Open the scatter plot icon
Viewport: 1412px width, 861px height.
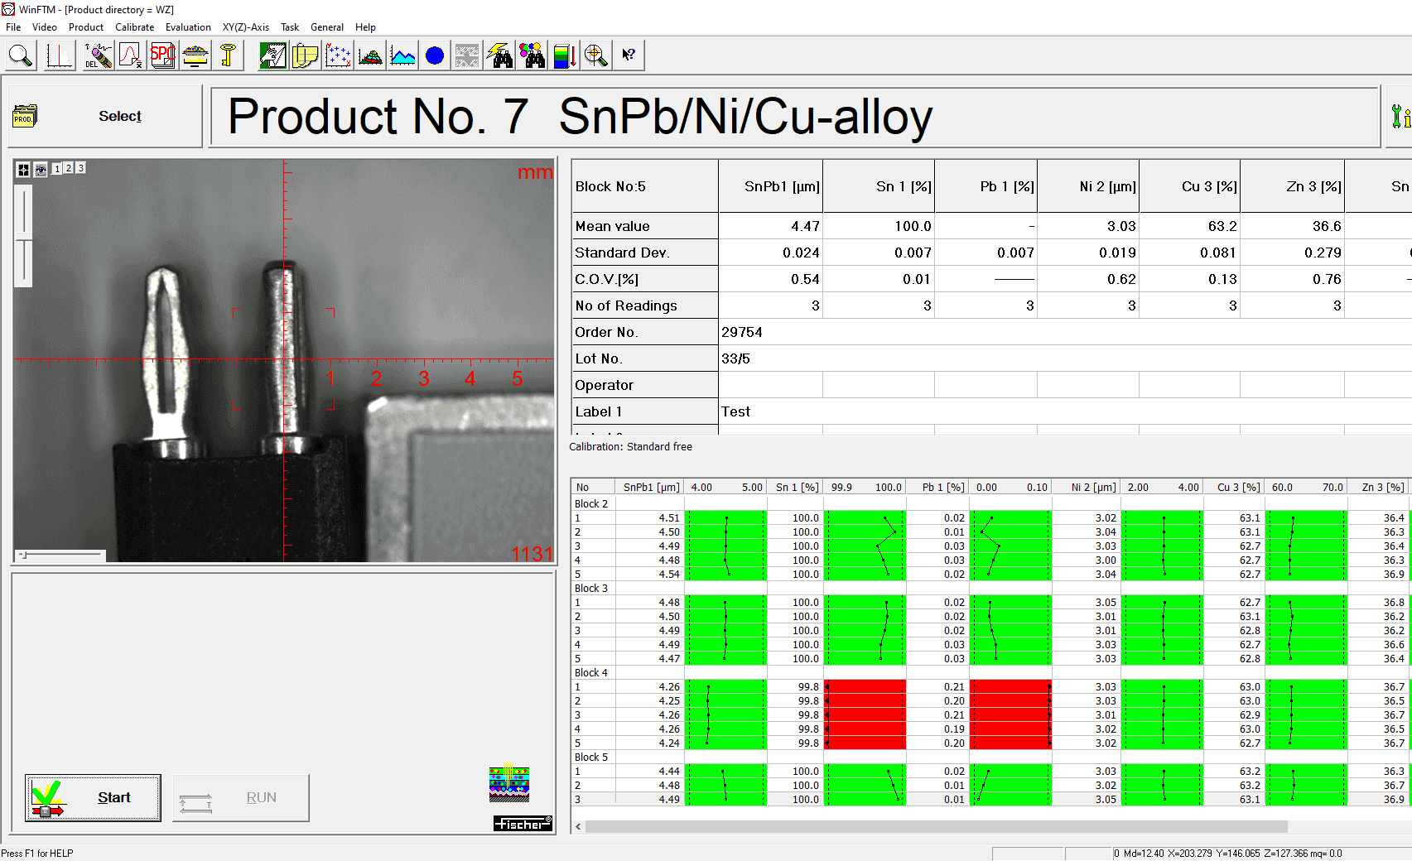click(x=338, y=55)
